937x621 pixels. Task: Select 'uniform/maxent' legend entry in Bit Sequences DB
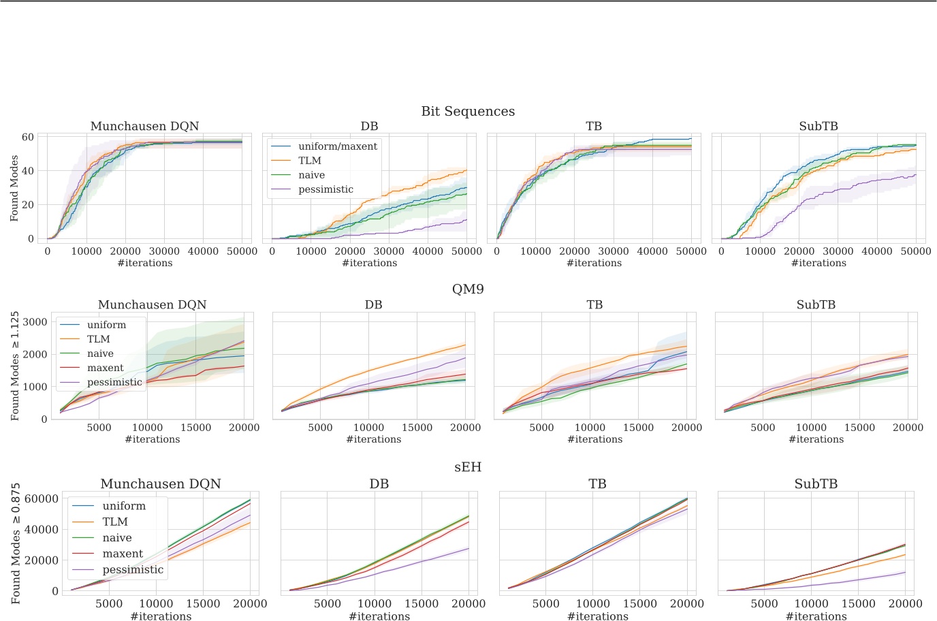337,146
